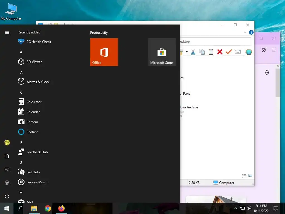Launch 3D Viewer app
This screenshot has width=285, height=214.
click(30, 62)
